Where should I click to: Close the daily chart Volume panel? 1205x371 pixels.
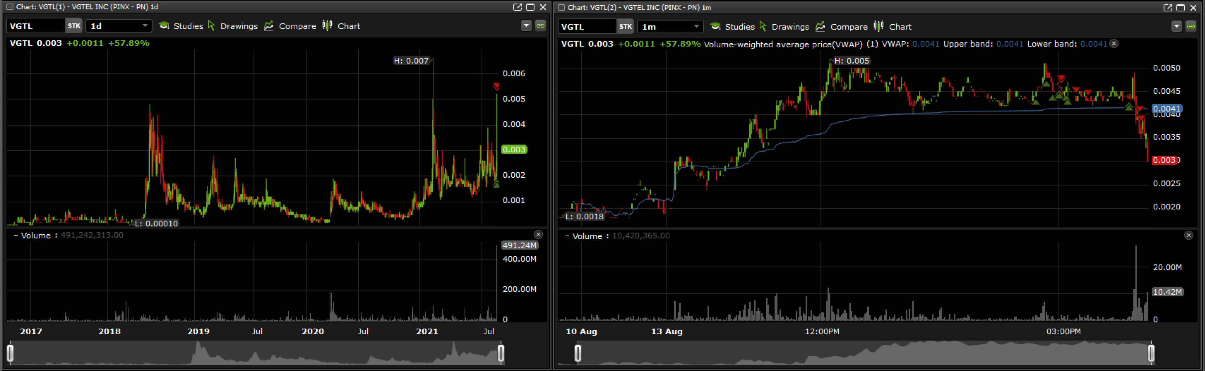tap(538, 235)
